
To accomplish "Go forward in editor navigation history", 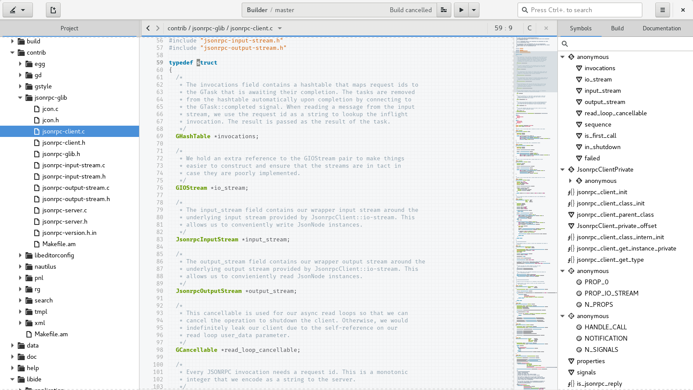I will 158,28.
